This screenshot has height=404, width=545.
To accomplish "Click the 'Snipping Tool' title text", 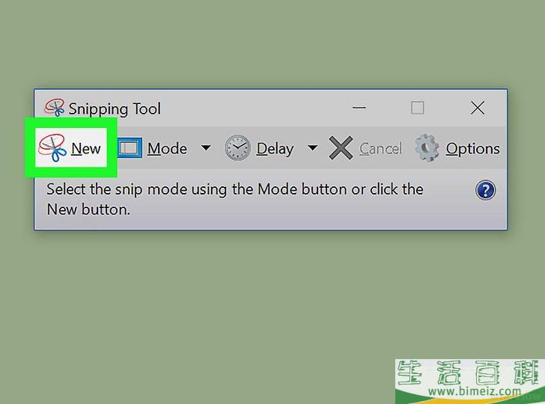I will point(115,109).
